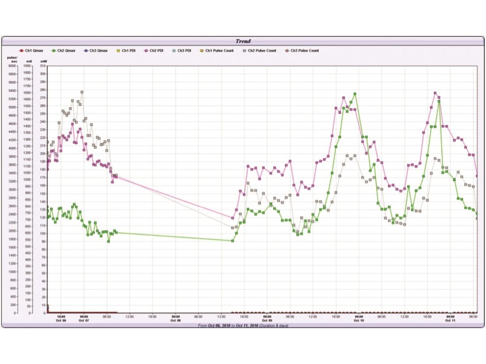This screenshot has height=364, width=486.
Task: Select the green Ch2 Qmax peak point just before Oct 11
Action: pos(439,102)
